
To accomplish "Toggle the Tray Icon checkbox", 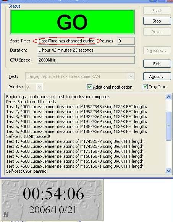I will tap(145, 87).
